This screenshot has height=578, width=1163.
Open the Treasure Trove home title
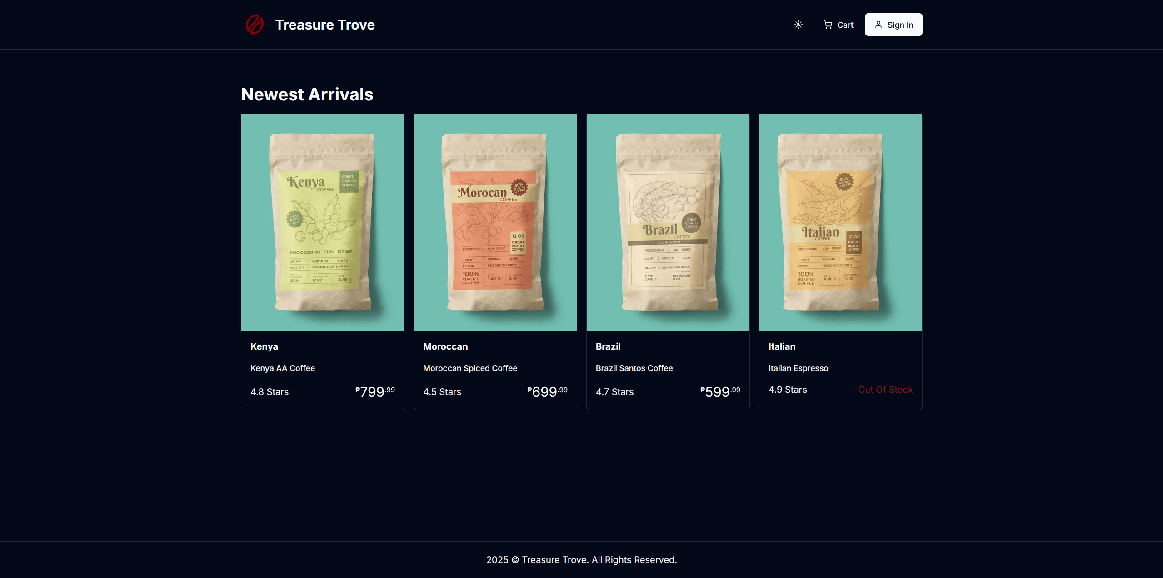tap(324, 25)
